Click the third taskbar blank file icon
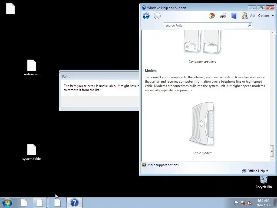Image resolution: width=277 pixels, height=208 pixels. tap(57, 203)
